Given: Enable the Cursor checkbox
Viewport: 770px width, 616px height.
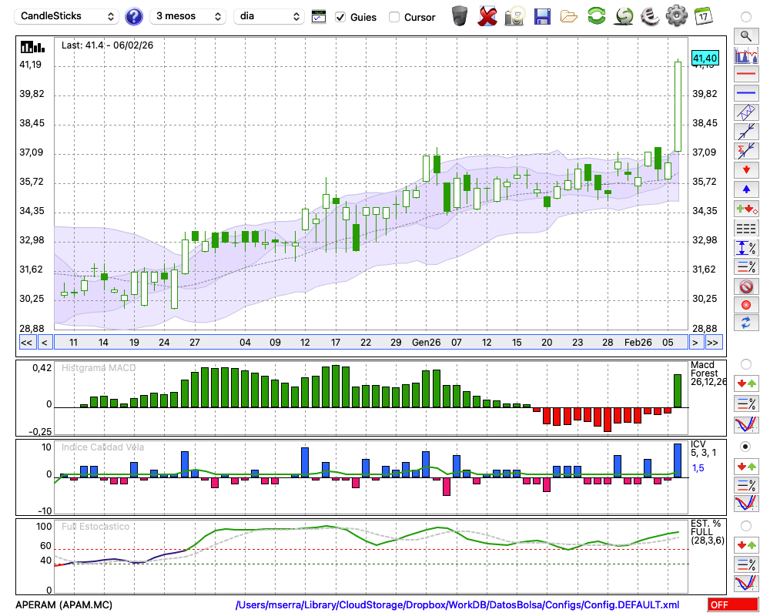Looking at the screenshot, I should point(394,17).
